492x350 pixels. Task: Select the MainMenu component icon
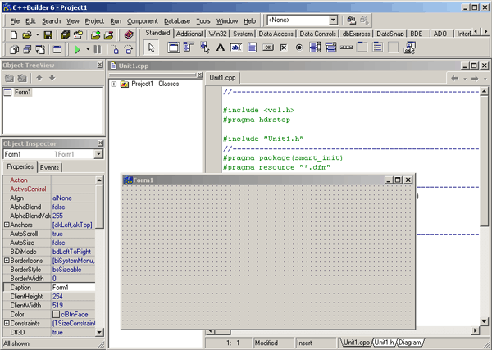click(x=189, y=48)
